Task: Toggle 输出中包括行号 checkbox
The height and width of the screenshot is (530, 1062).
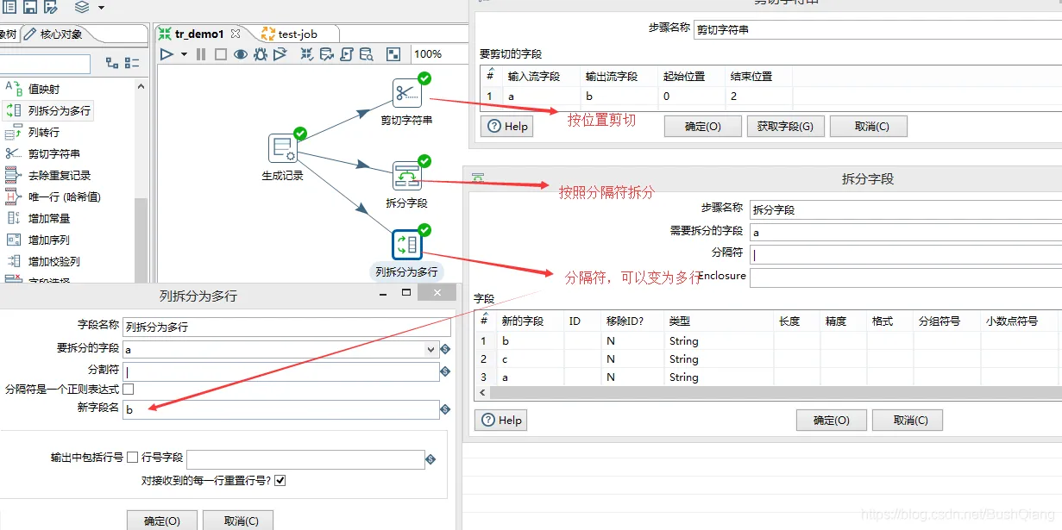Action: 133,457
